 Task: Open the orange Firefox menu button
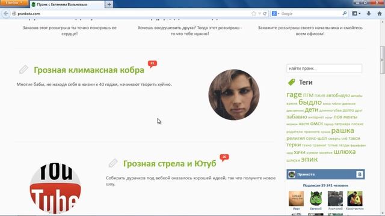(14, 2)
